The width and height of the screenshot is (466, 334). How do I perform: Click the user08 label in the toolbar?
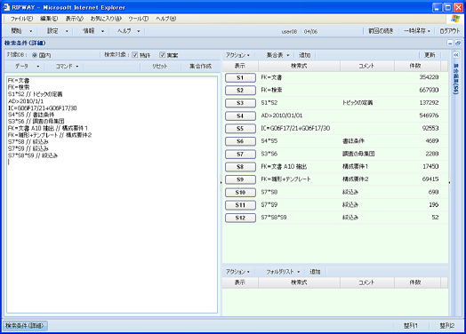pyautogui.click(x=289, y=31)
